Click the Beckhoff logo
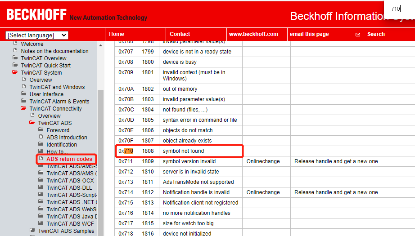 tap(36, 14)
